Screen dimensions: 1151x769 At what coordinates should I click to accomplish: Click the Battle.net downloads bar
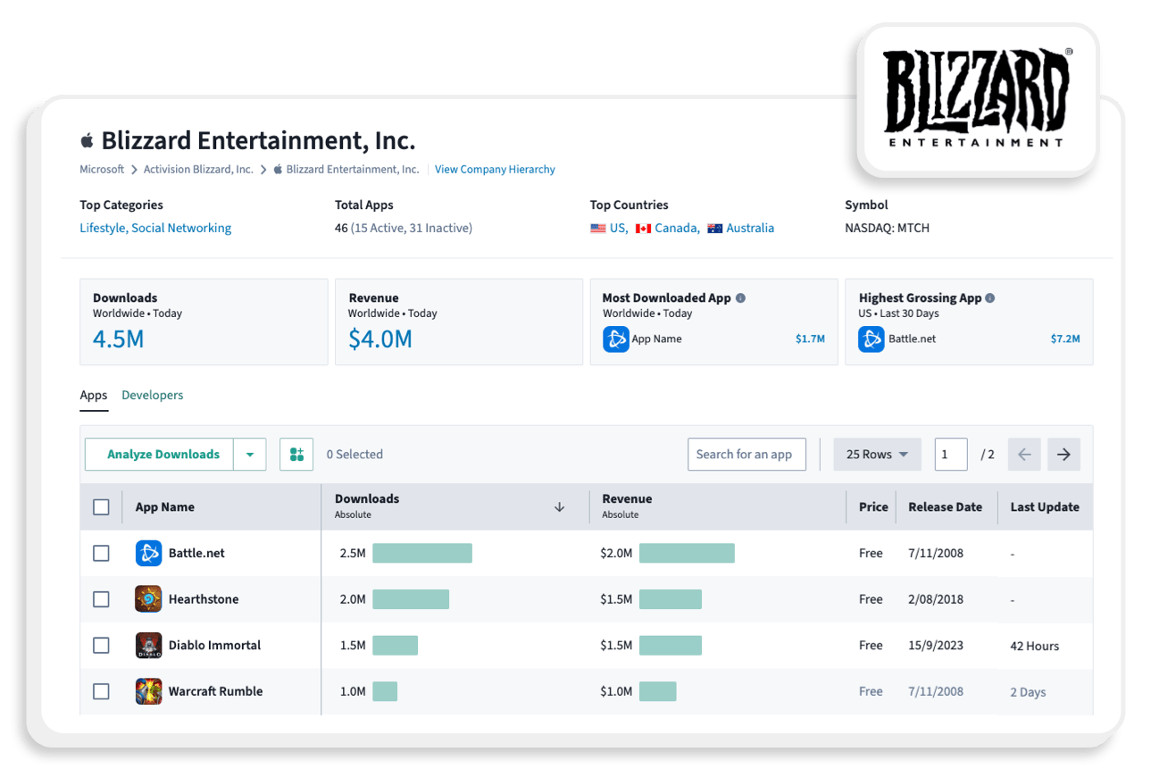click(x=421, y=553)
